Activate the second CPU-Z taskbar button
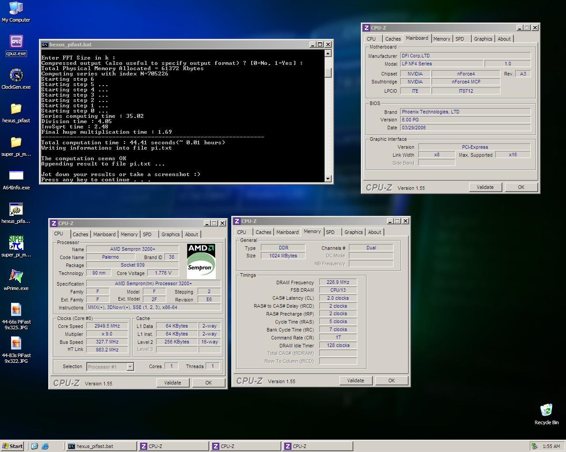566x452 pixels. [x=245, y=446]
